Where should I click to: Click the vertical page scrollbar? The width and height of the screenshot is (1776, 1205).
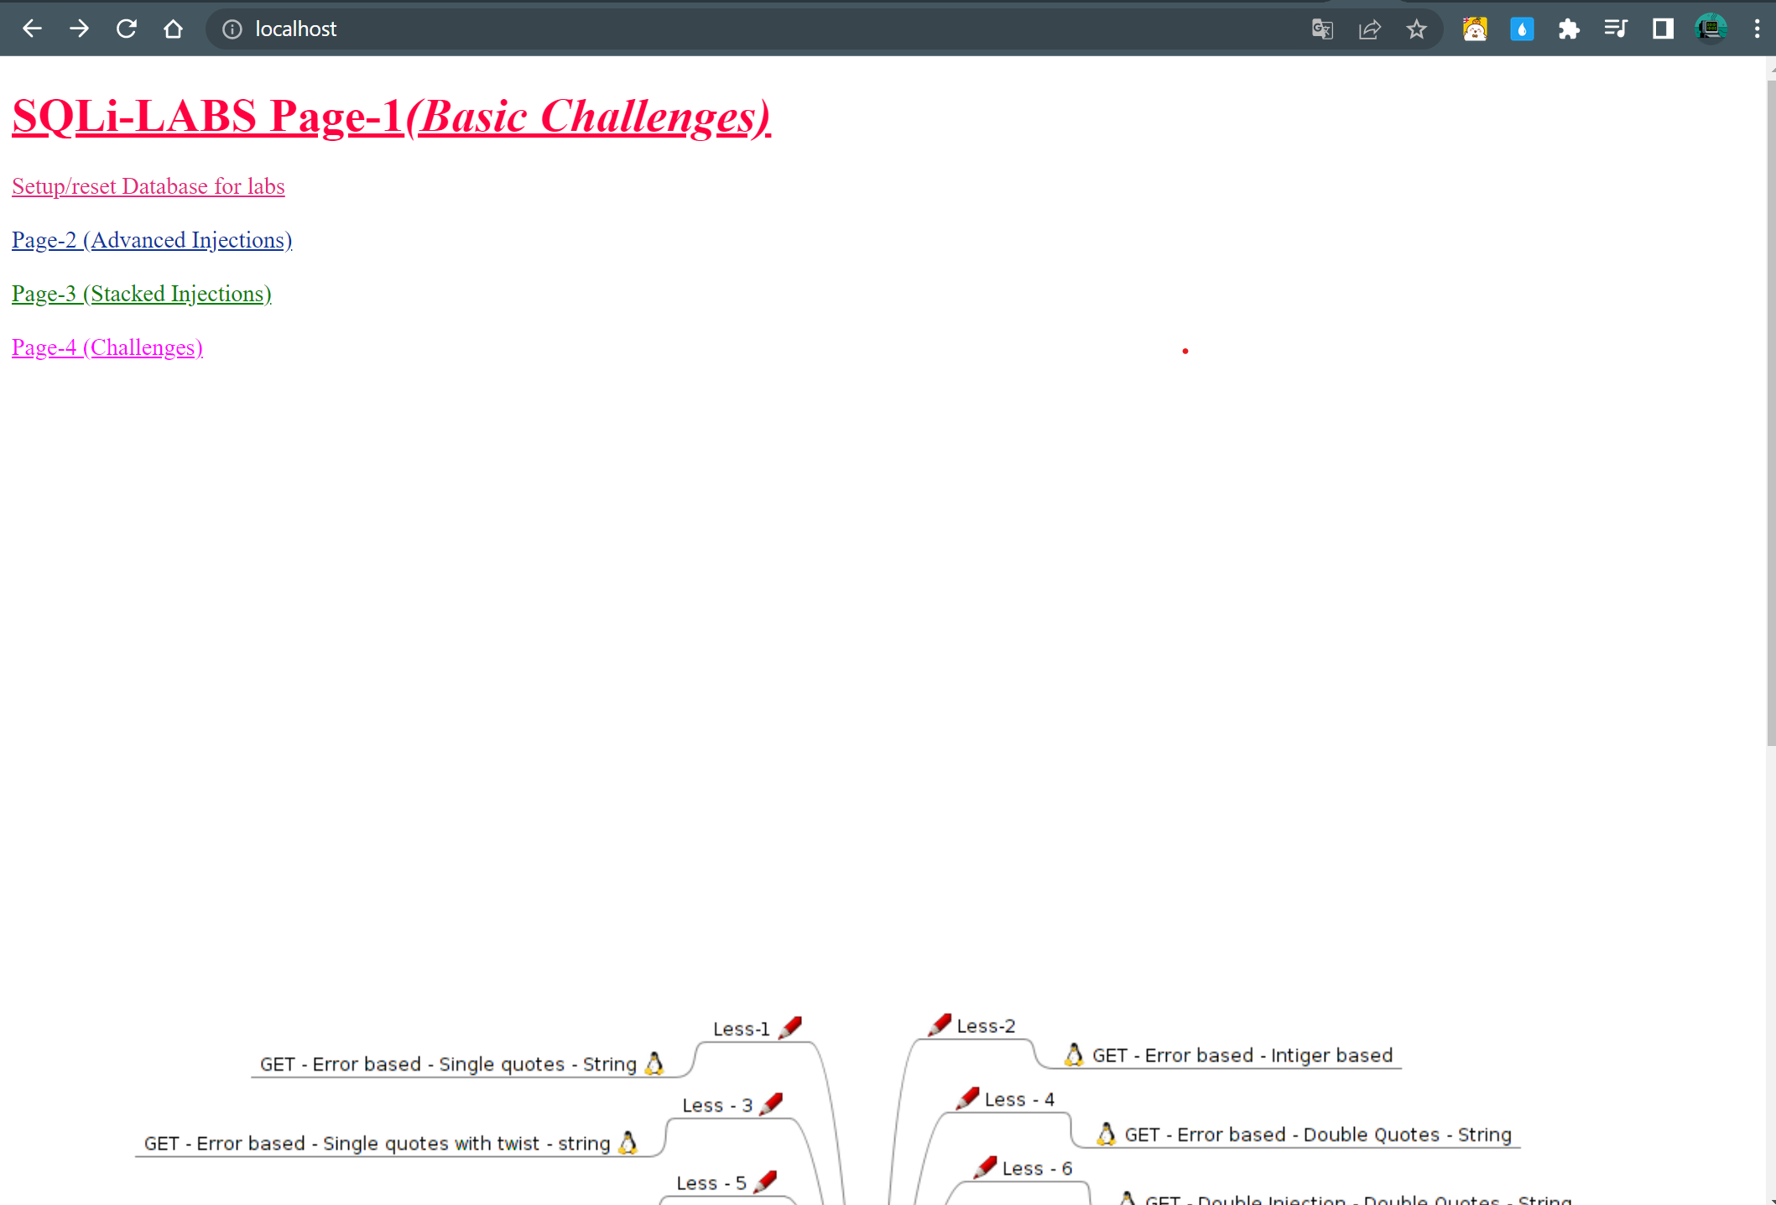1770,411
